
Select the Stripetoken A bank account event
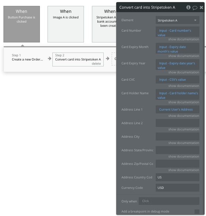[x=104, y=24]
